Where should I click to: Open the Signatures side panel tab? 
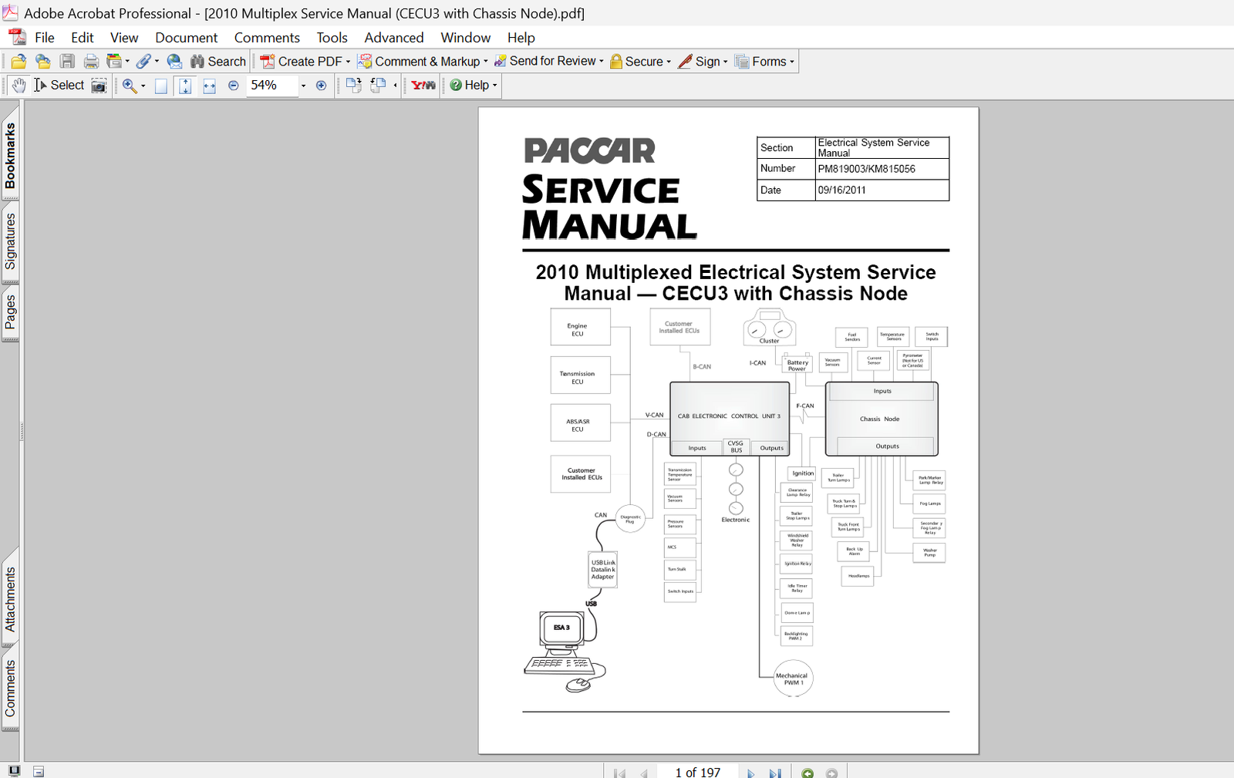tap(10, 242)
